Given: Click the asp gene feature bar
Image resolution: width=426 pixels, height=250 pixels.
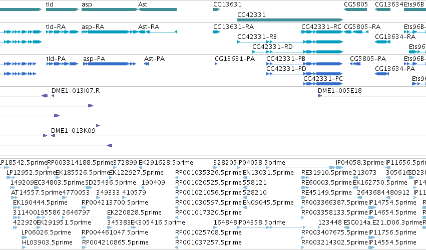Looking at the screenshot, I should tap(110, 9).
